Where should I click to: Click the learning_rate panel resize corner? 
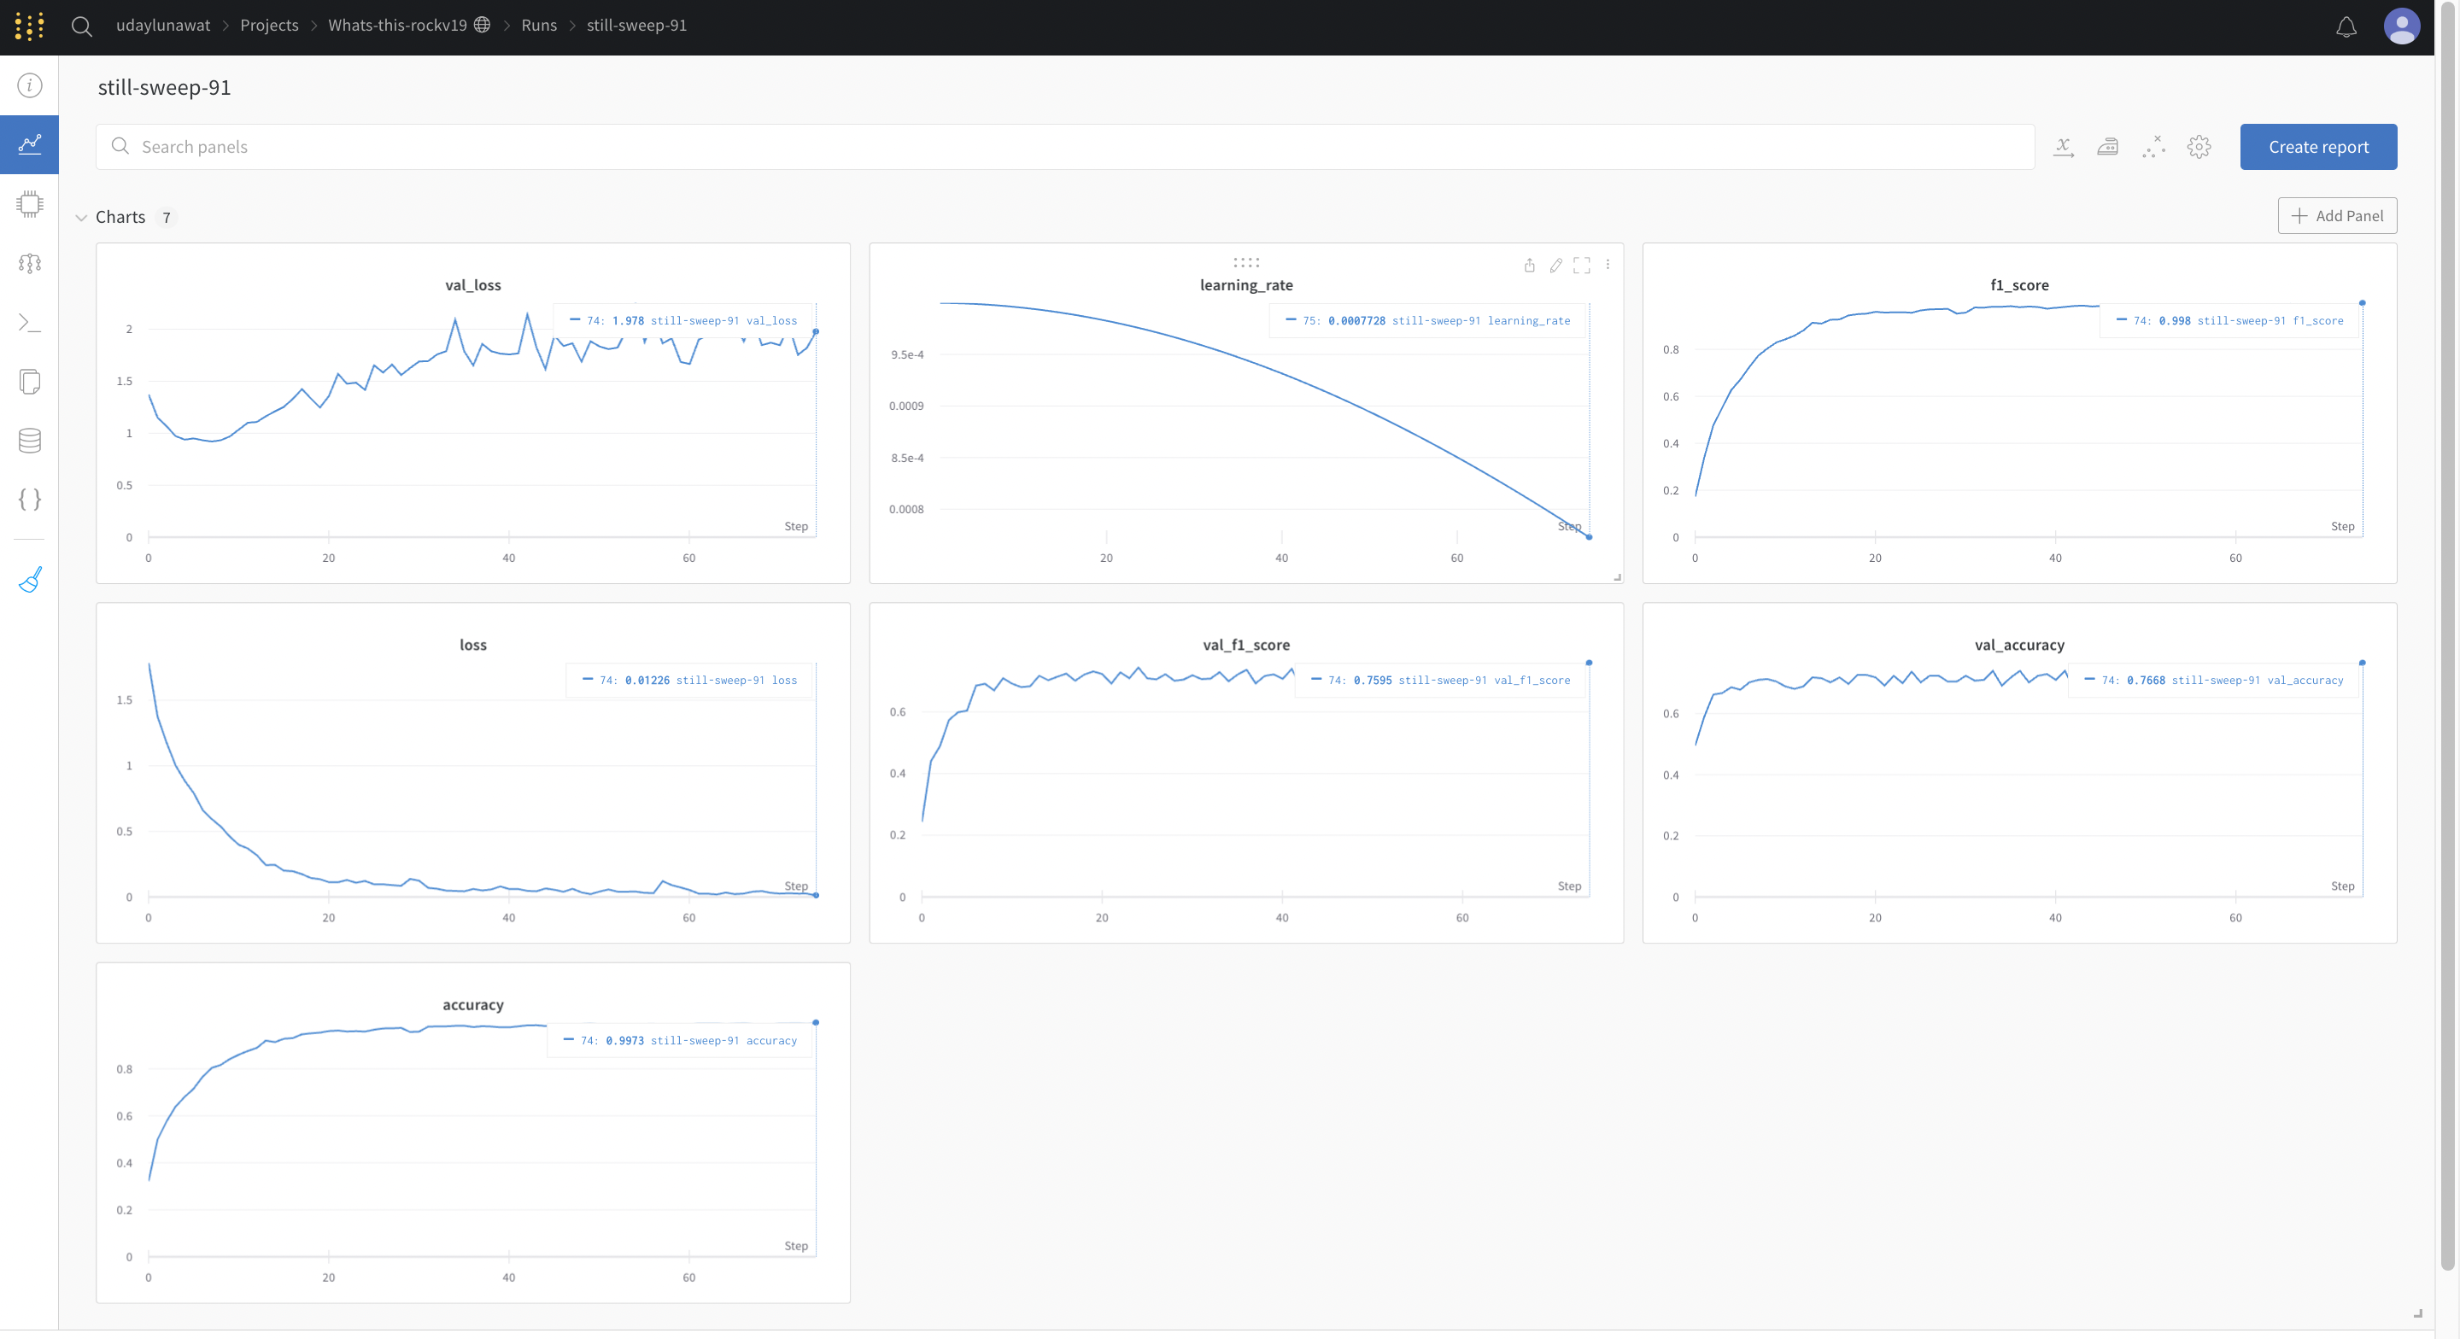coord(1617,577)
